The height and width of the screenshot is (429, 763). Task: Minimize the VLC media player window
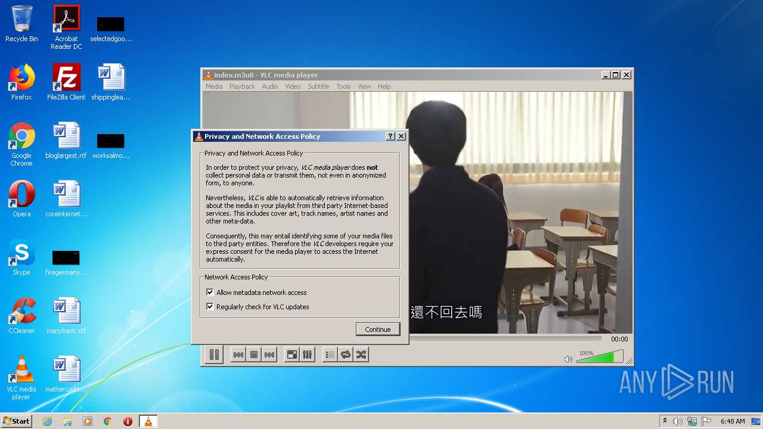click(x=606, y=75)
